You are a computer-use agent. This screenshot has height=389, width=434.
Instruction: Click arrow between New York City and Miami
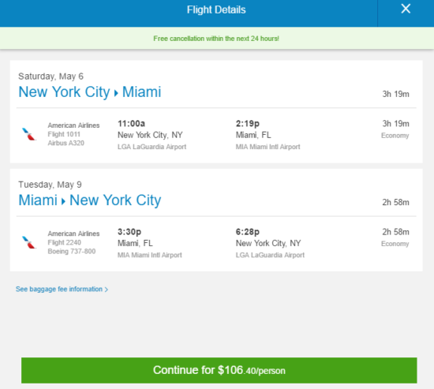click(116, 93)
